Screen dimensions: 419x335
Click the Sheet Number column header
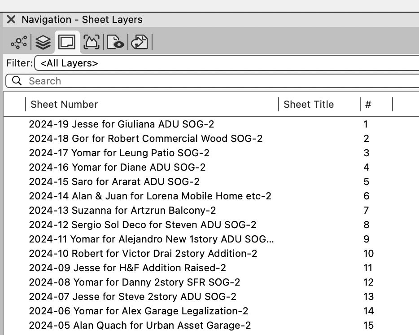point(64,104)
